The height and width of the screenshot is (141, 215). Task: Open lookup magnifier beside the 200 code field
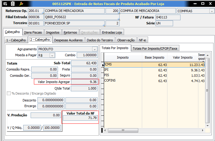point(119,13)
